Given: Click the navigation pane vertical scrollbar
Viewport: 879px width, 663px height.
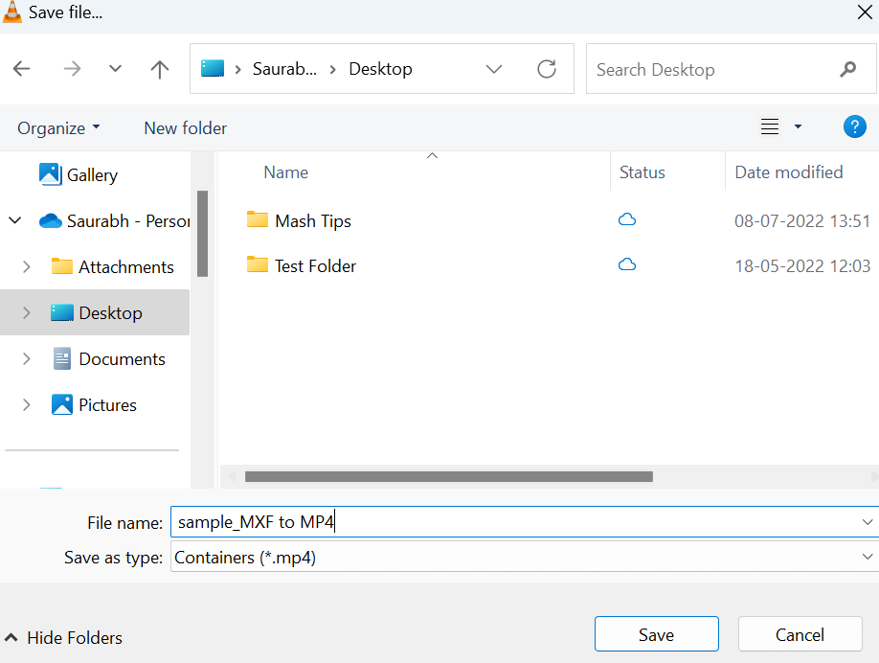Looking at the screenshot, I should click(x=202, y=234).
